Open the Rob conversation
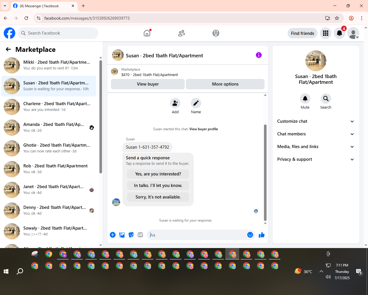 coord(49,169)
